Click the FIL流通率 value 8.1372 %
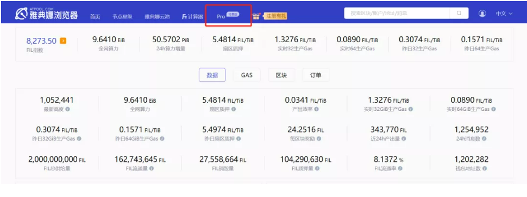The height and width of the screenshot is (197, 527). pyautogui.click(x=388, y=160)
